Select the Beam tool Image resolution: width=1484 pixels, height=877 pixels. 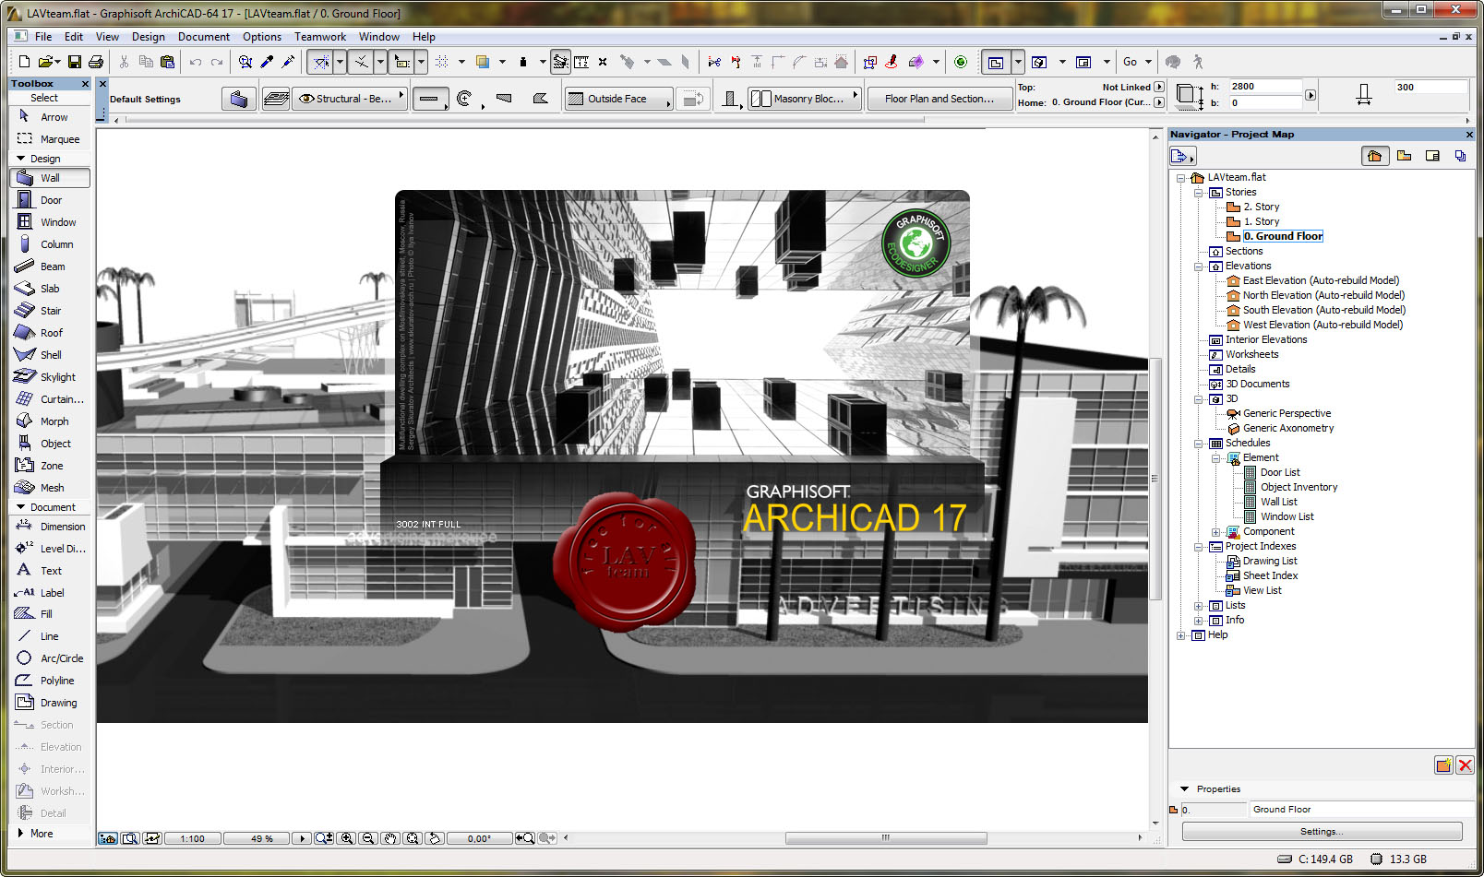pyautogui.click(x=50, y=267)
